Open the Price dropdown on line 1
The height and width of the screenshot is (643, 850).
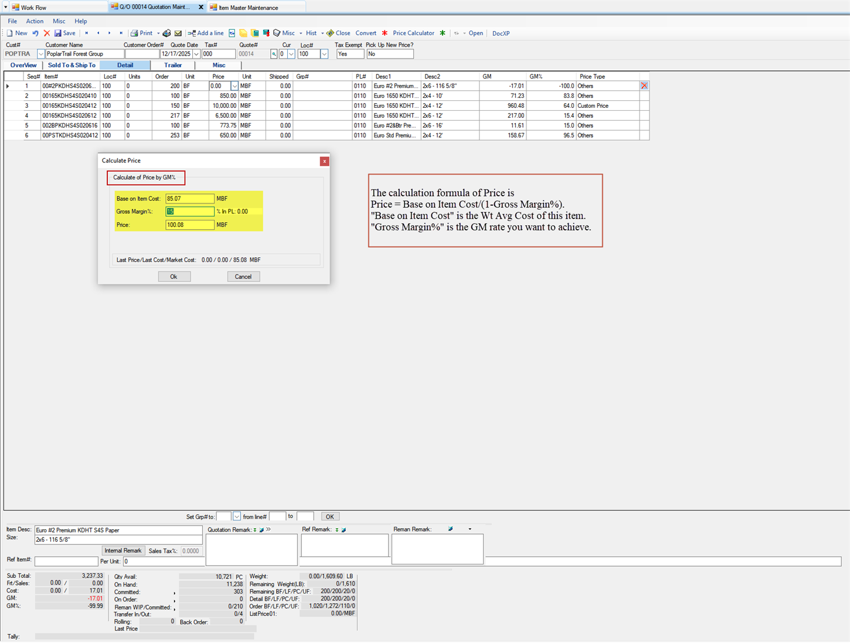point(234,86)
